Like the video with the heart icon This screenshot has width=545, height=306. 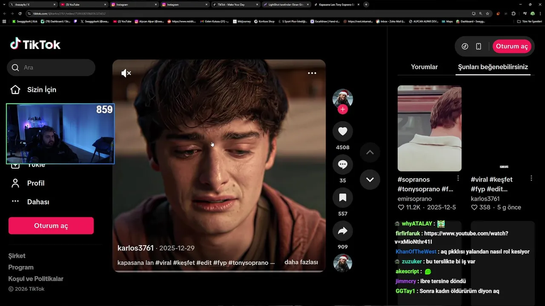[x=343, y=131]
